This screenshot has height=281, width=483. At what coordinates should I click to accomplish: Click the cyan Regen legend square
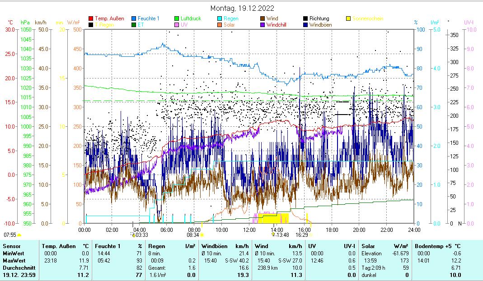220,19
